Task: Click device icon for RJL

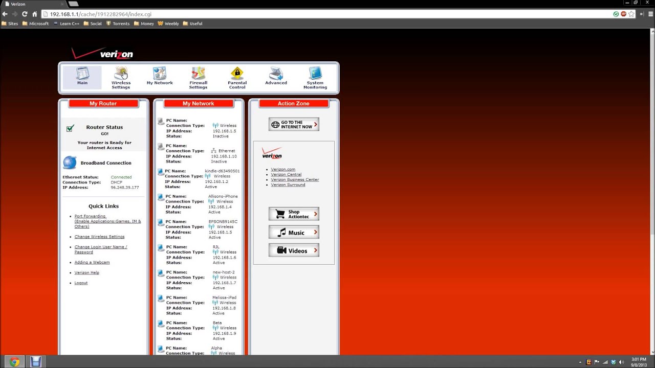Action: click(x=161, y=248)
